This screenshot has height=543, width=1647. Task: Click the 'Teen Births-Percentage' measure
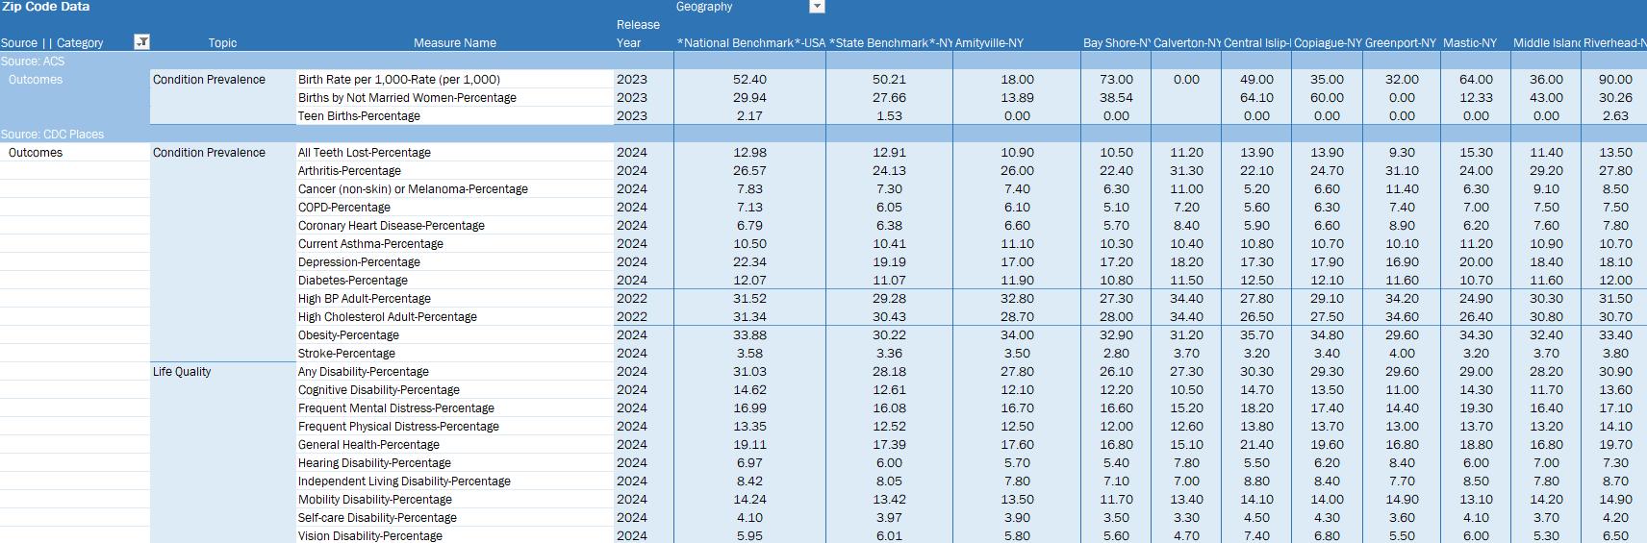(x=359, y=116)
